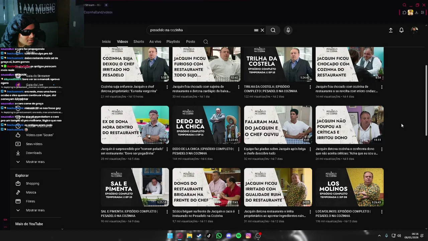Switch to the Ao vivo channel tab
This screenshot has width=428, height=241.
tap(155, 42)
